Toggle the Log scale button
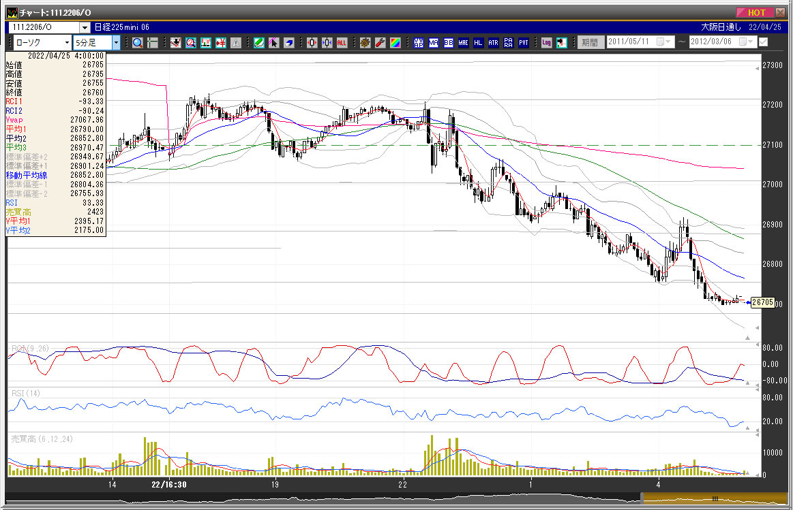Screen dimensions: 793x510 click(546, 43)
